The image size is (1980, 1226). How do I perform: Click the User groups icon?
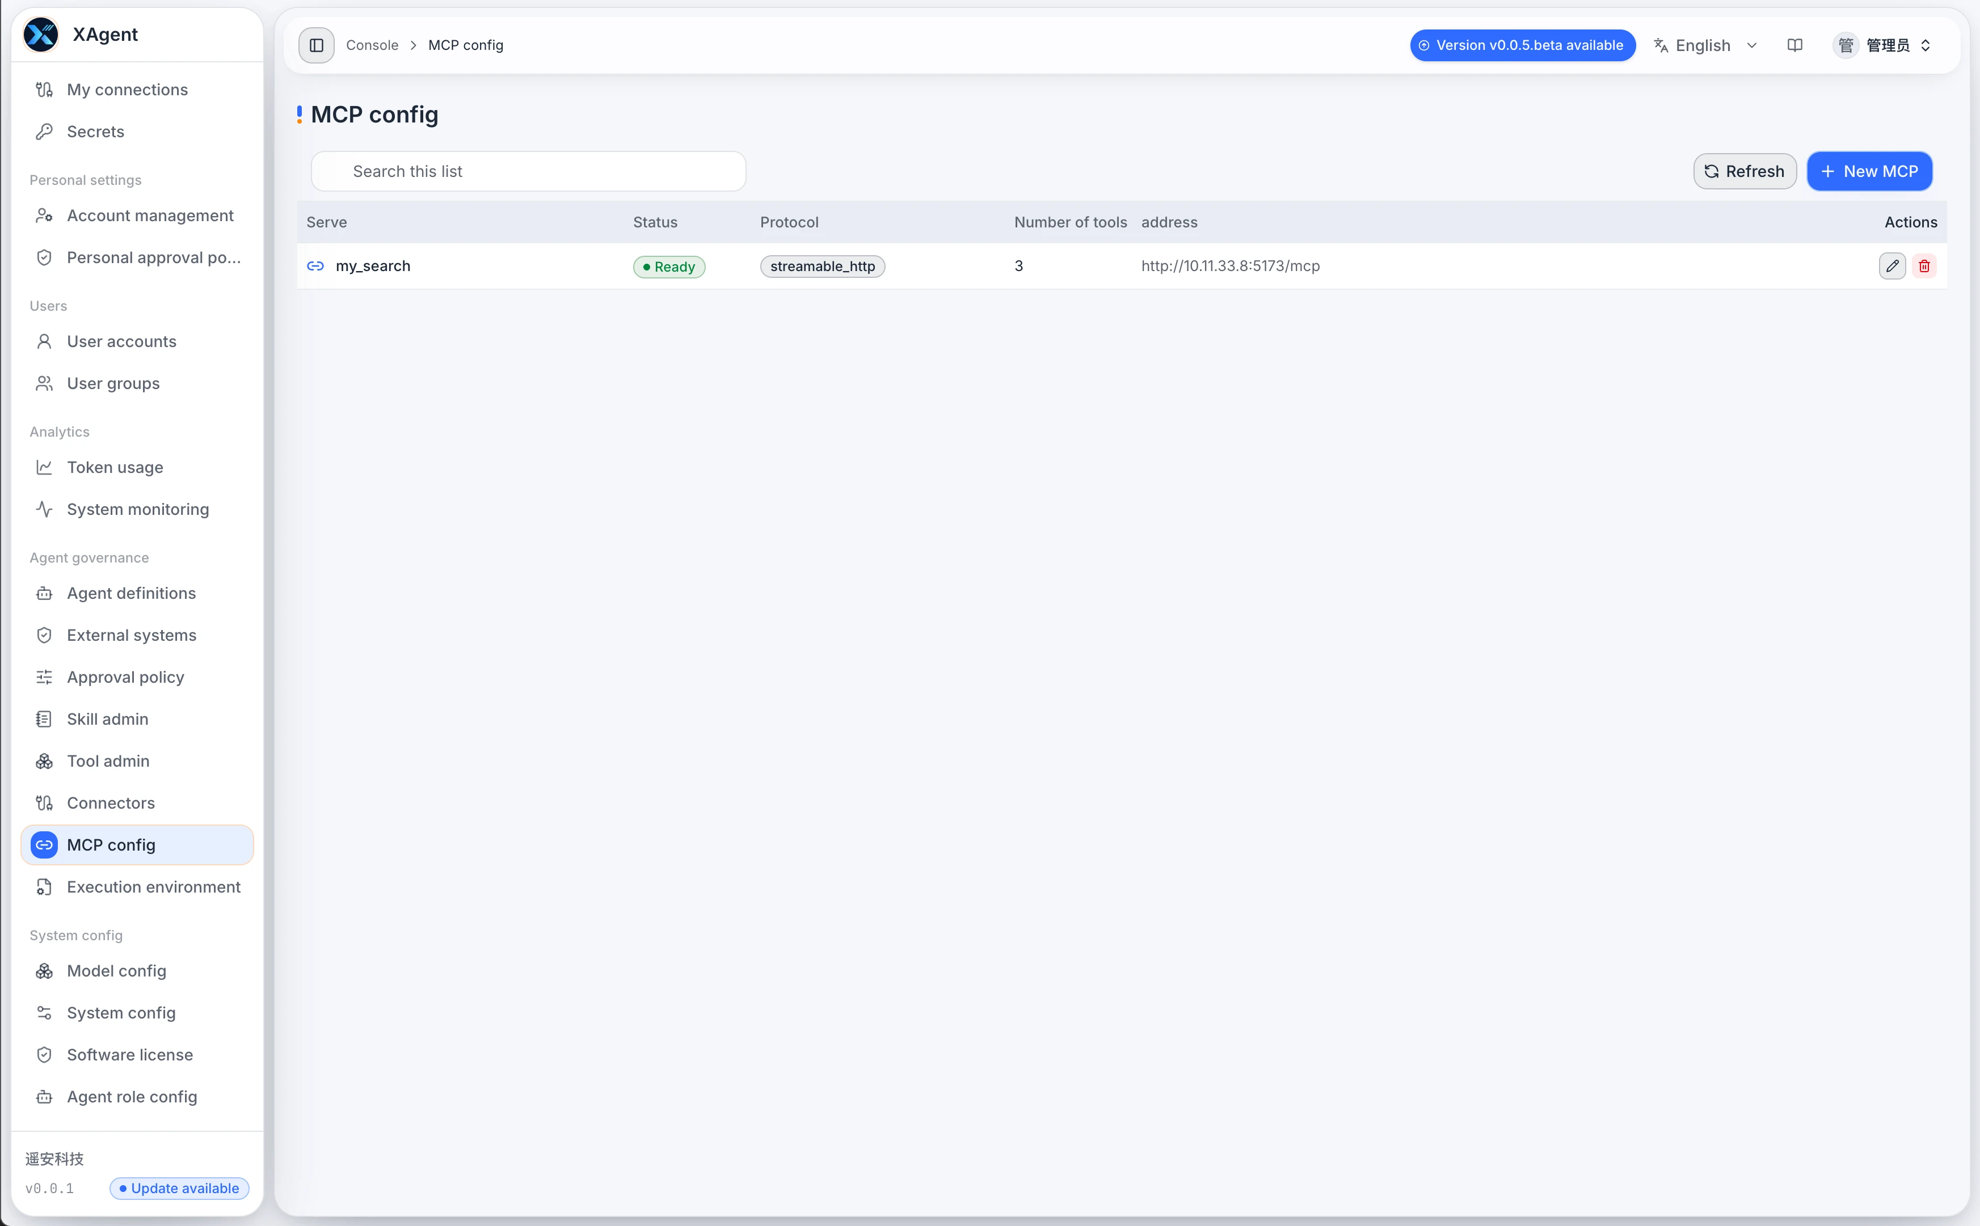(x=45, y=383)
